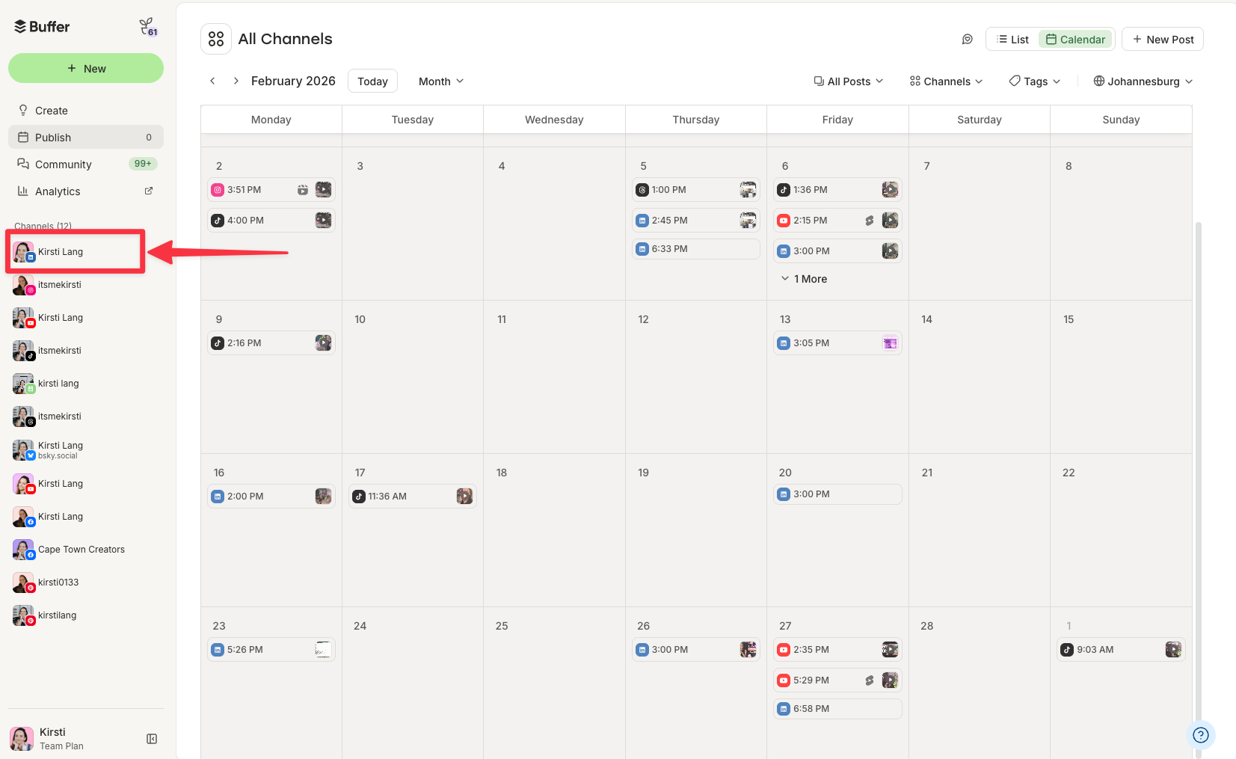Open the Community section in the sidebar
The height and width of the screenshot is (759, 1236).
tap(64, 164)
